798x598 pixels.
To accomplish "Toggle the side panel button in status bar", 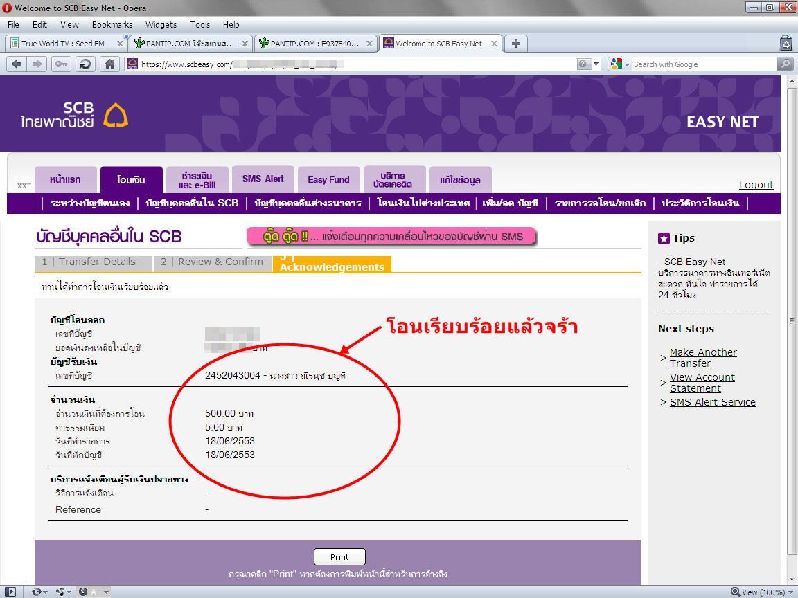I will click(x=10, y=592).
